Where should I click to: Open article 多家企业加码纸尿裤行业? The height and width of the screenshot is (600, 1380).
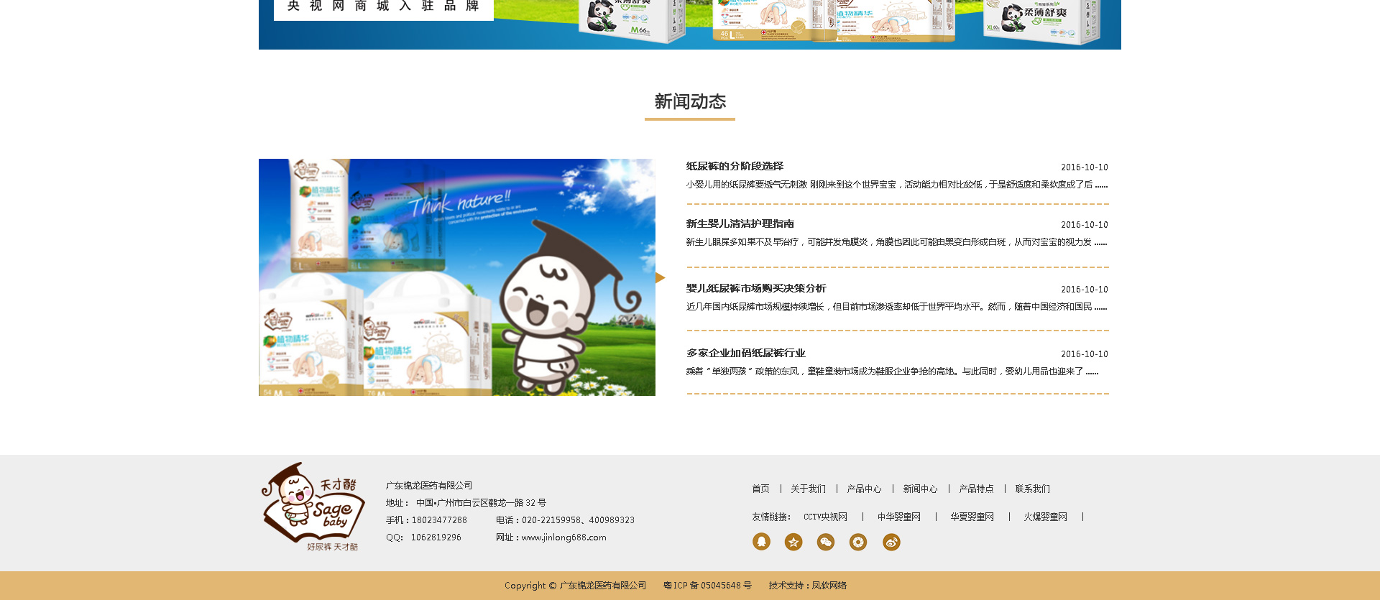tap(745, 353)
